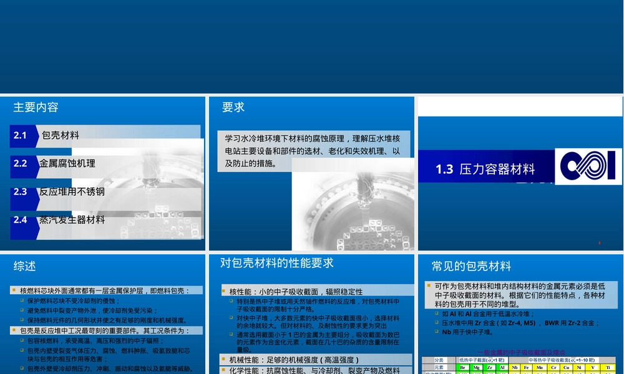The image size is (624, 374).
Task: Click the 学习水冷堆环境下 requirement text box
Action: pyautogui.click(x=314, y=151)
